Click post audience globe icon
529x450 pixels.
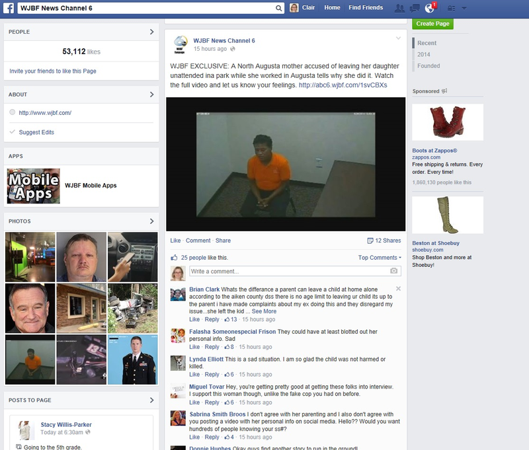233,49
